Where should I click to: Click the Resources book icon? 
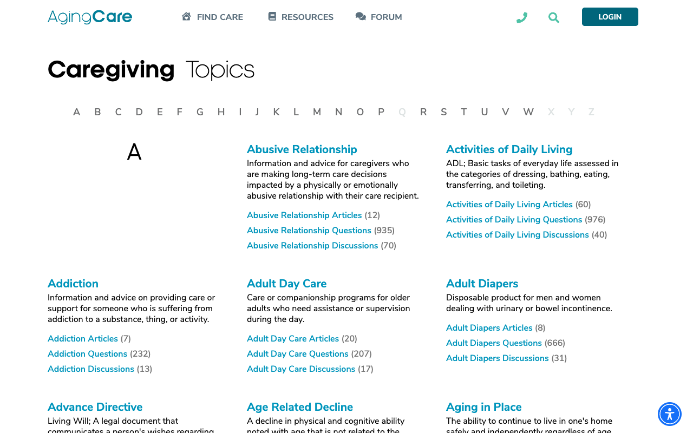[x=272, y=16]
